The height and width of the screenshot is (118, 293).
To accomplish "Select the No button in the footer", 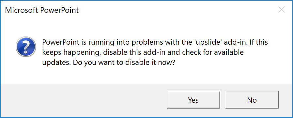I will (252, 100).
